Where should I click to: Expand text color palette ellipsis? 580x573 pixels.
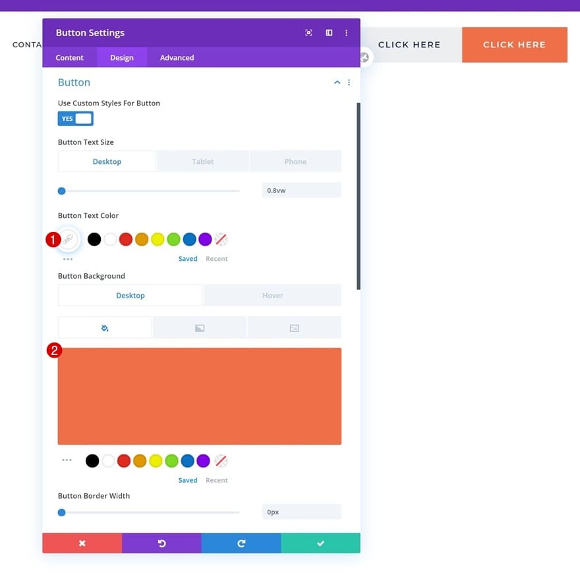coord(68,259)
